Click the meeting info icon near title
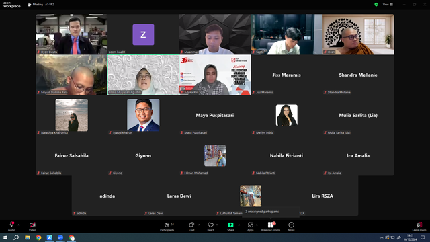This screenshot has height=242, width=430. (30, 5)
